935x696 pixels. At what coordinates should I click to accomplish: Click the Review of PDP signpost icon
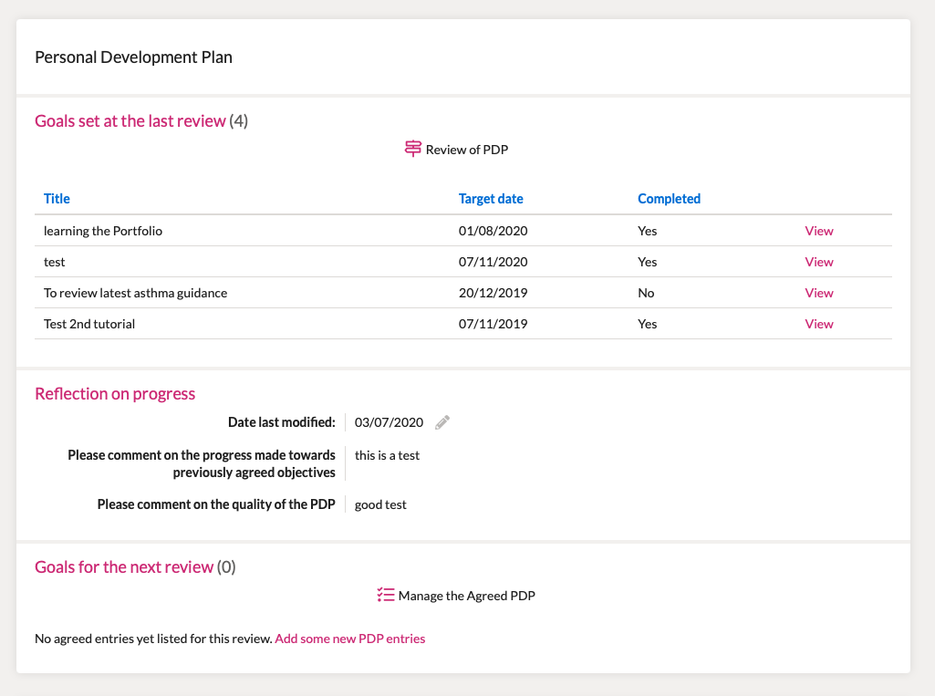(412, 149)
